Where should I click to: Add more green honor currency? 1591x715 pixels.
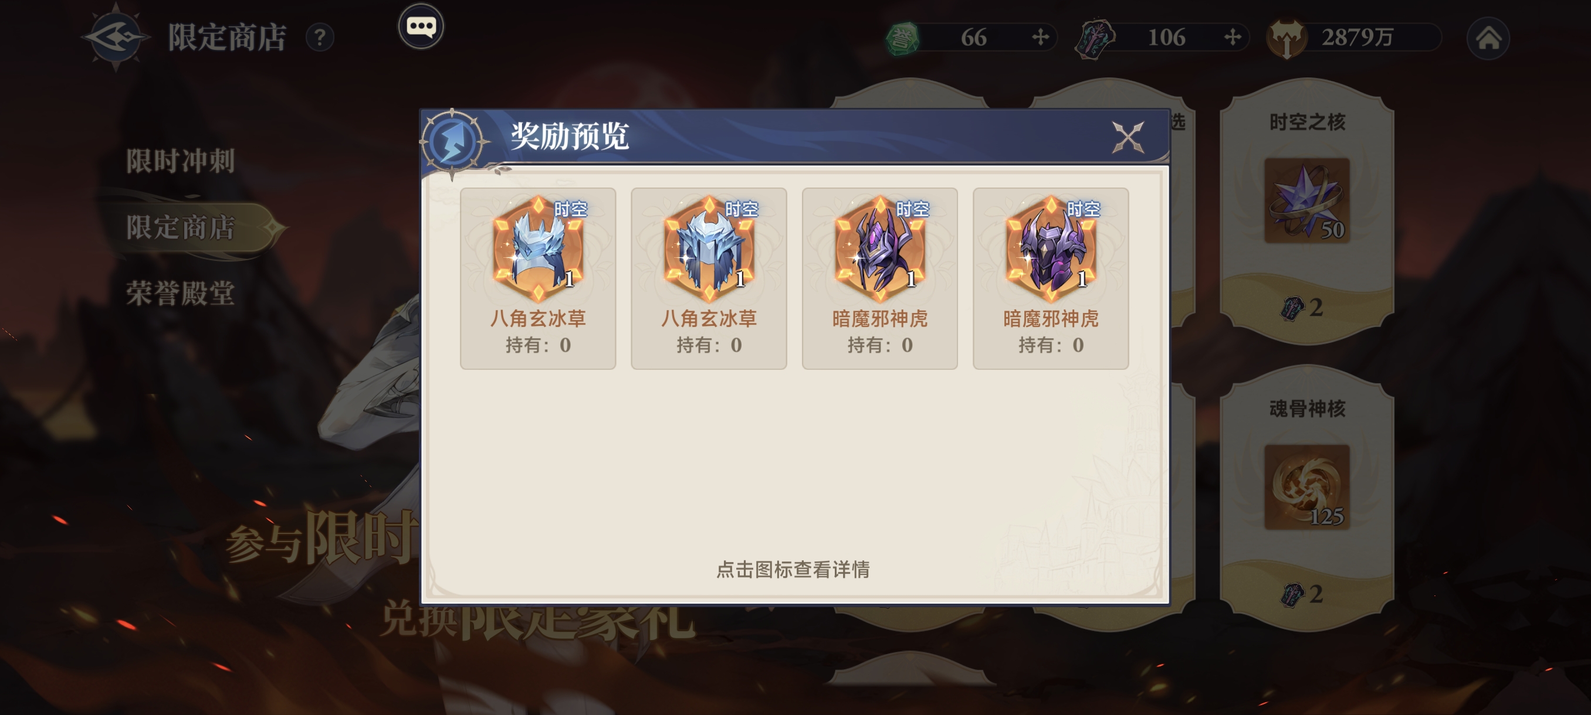1040,38
